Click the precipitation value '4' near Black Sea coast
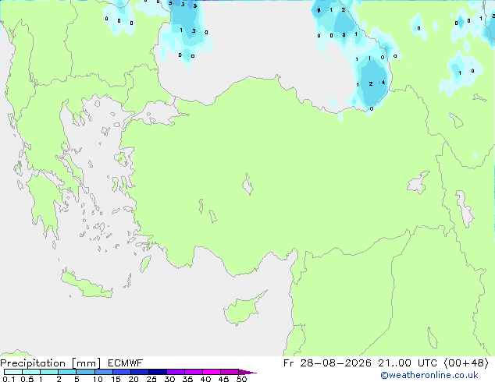Screen dimensions: 495x382 click(383, 83)
